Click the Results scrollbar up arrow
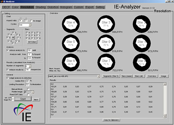Viewport: 174px width, 125px height. click(x=165, y=84)
